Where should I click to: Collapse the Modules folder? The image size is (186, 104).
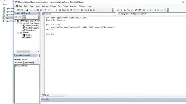click(x=18, y=33)
